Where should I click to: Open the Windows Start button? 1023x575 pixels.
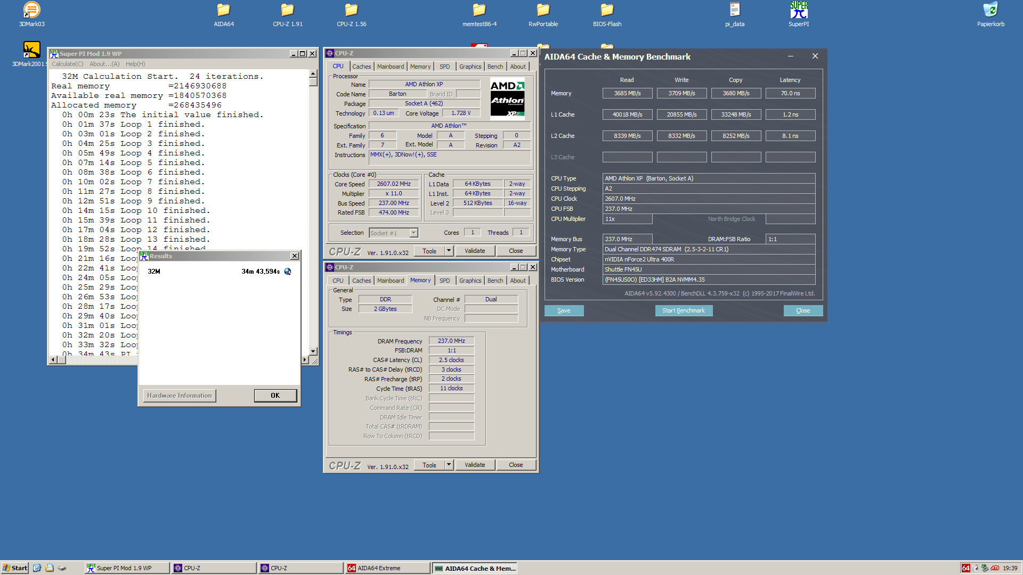(14, 568)
